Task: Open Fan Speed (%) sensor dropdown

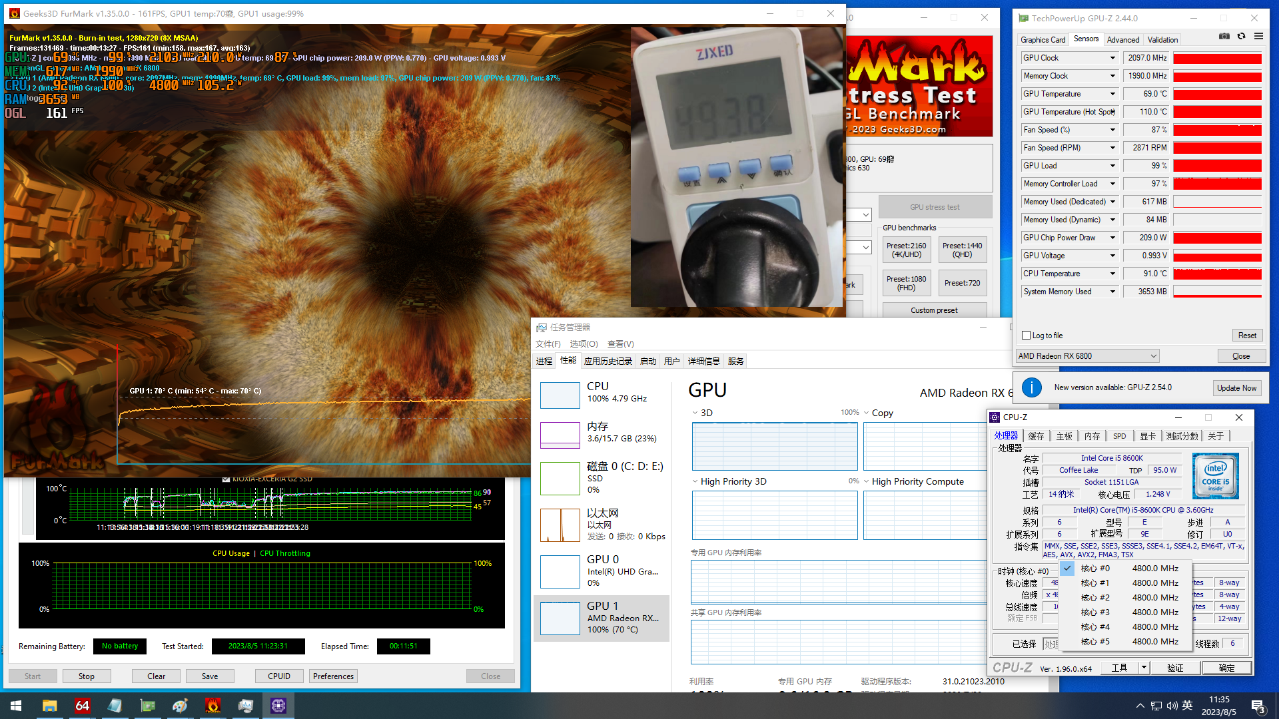Action: [x=1112, y=130]
